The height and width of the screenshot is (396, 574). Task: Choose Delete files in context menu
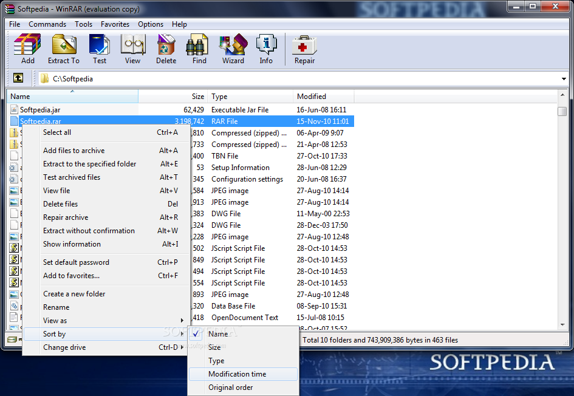[106, 204]
